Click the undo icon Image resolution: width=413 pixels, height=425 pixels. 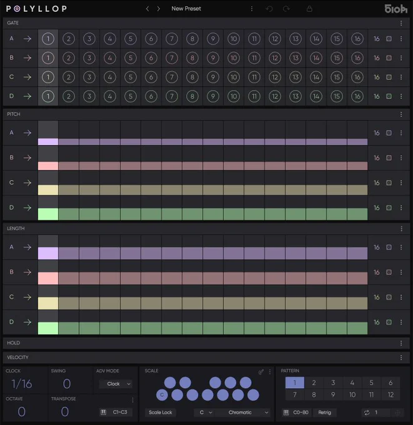point(269,9)
